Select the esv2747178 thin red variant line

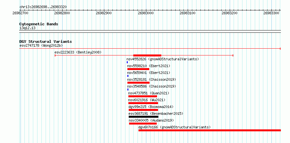(150, 49)
